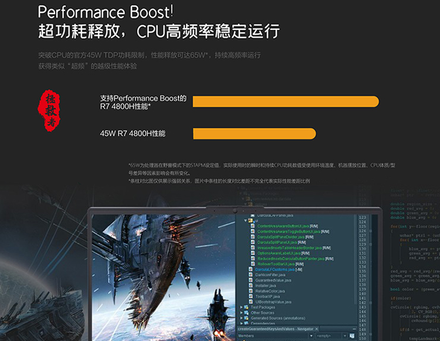Select GuaranteedValue.java in tree
The width and height of the screenshot is (440, 341).
click(x=273, y=280)
